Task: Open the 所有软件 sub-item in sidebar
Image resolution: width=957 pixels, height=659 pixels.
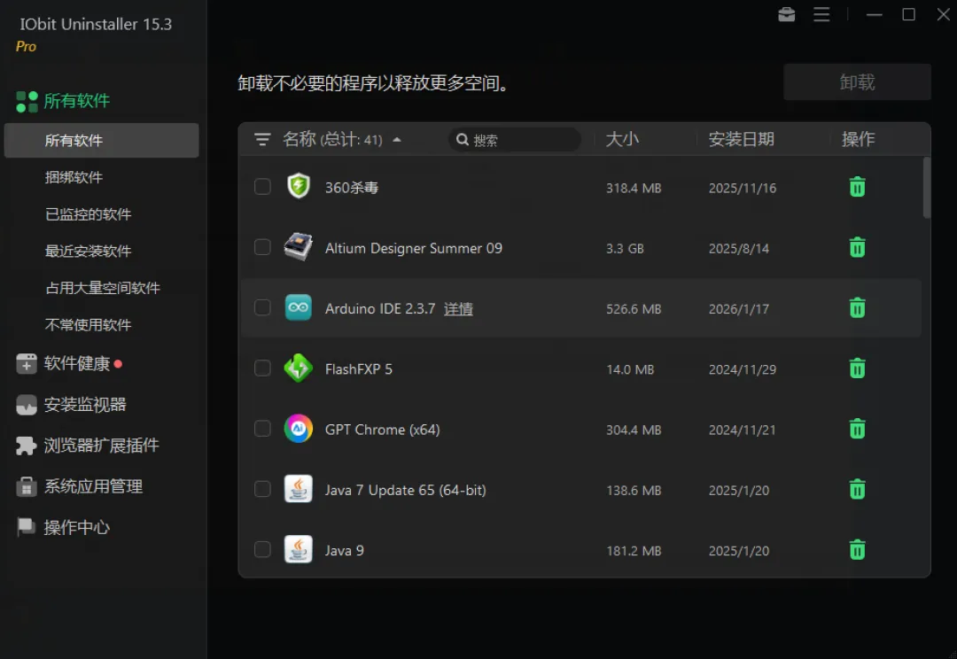Action: (x=101, y=140)
